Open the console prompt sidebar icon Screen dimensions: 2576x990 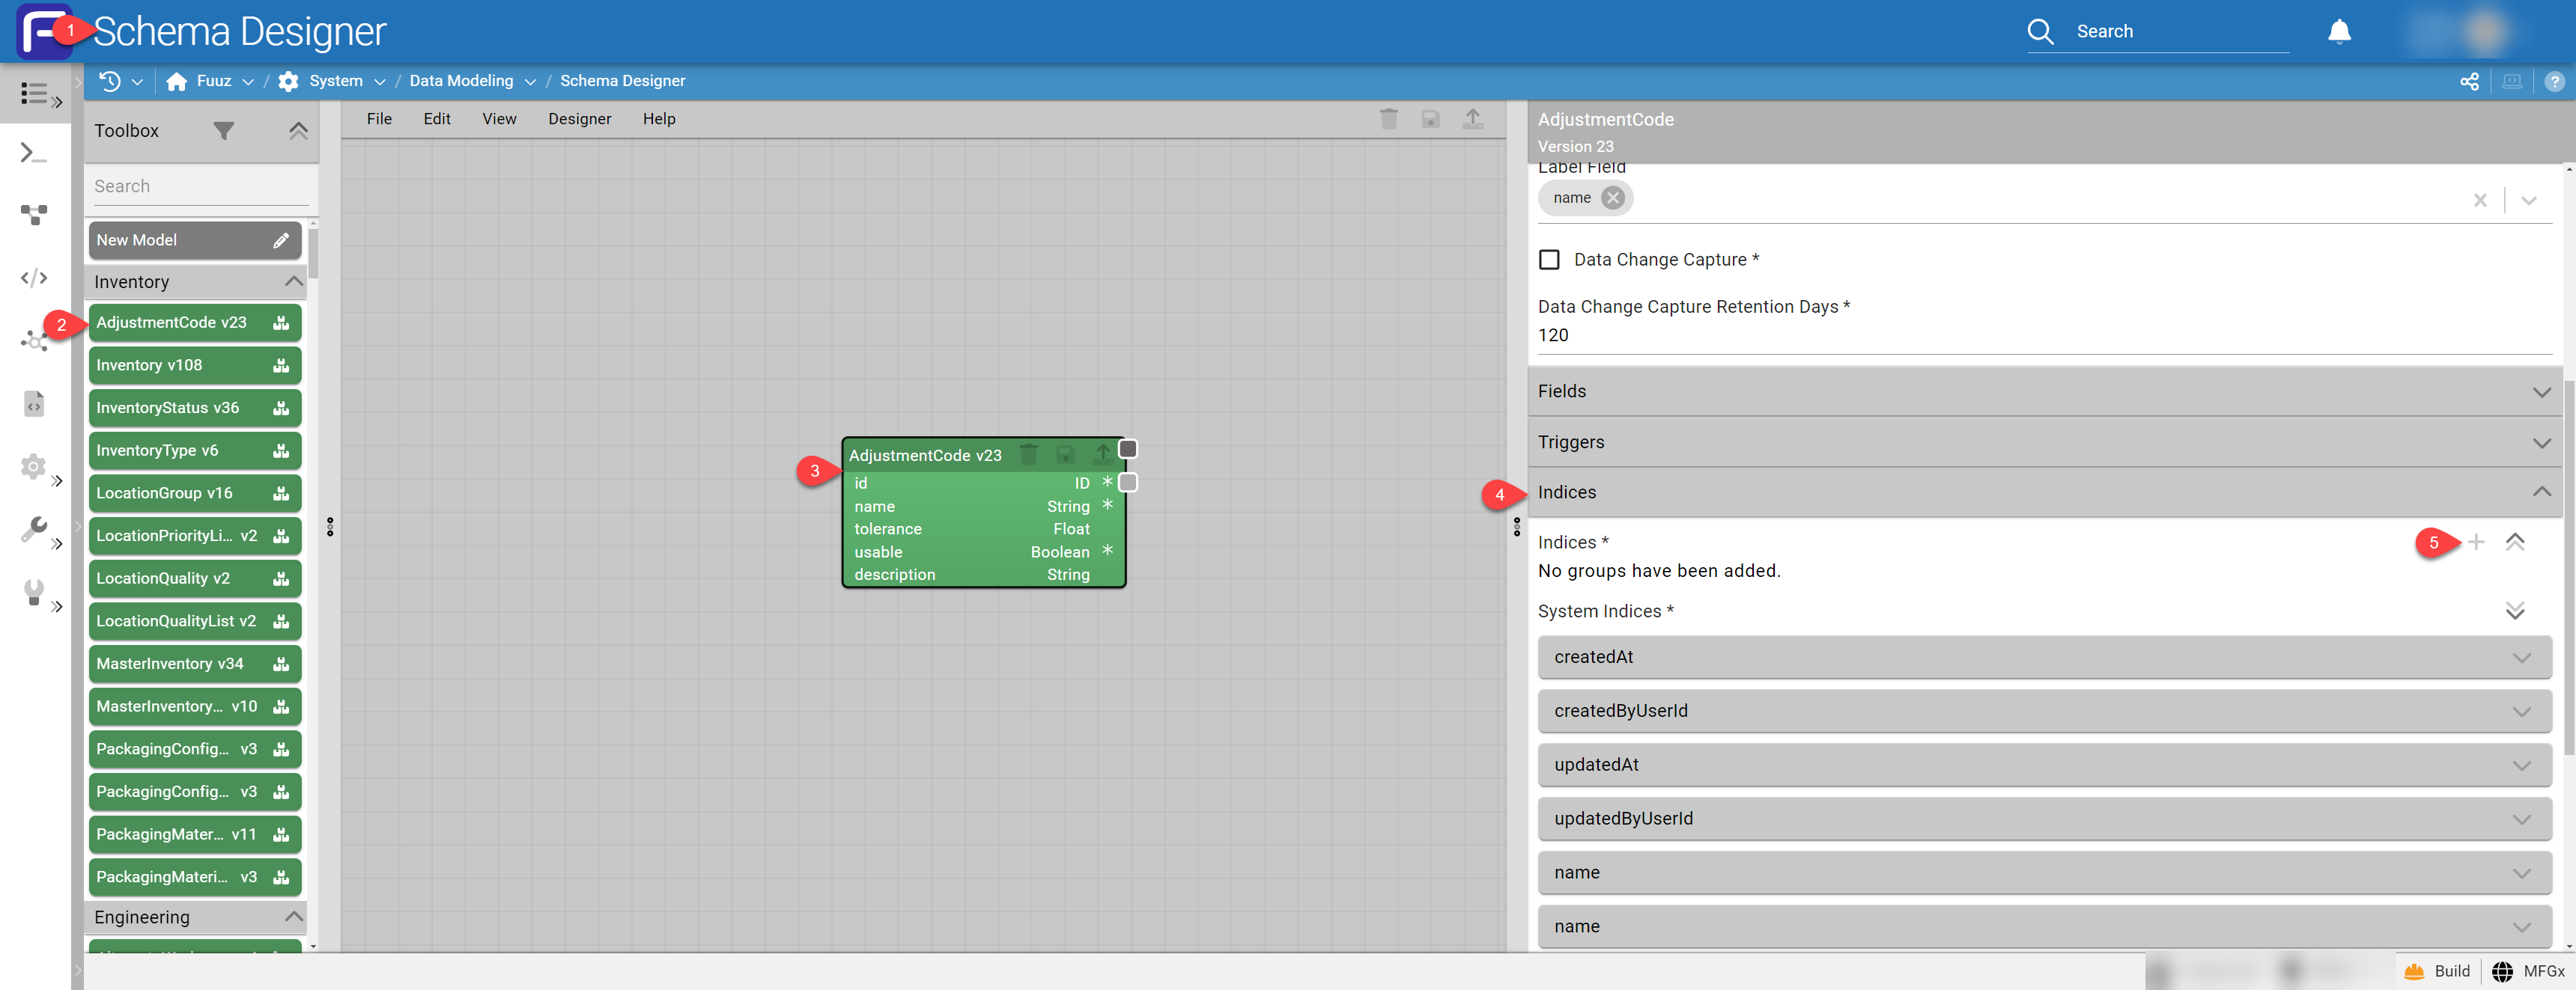[x=33, y=153]
